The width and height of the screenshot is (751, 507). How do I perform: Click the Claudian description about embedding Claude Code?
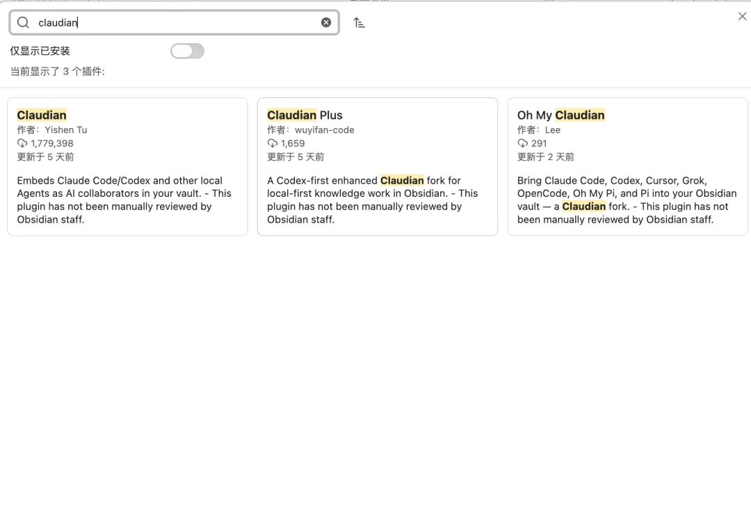pos(124,200)
